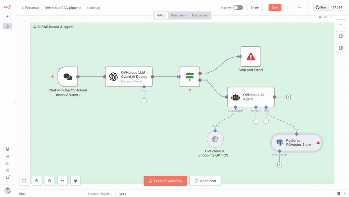
Task: Expand the left sidebar with chevron
Action: [15, 101]
